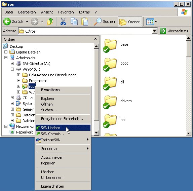Click the scissors cut icon
The width and height of the screenshot is (193, 191).
coord(63,22)
